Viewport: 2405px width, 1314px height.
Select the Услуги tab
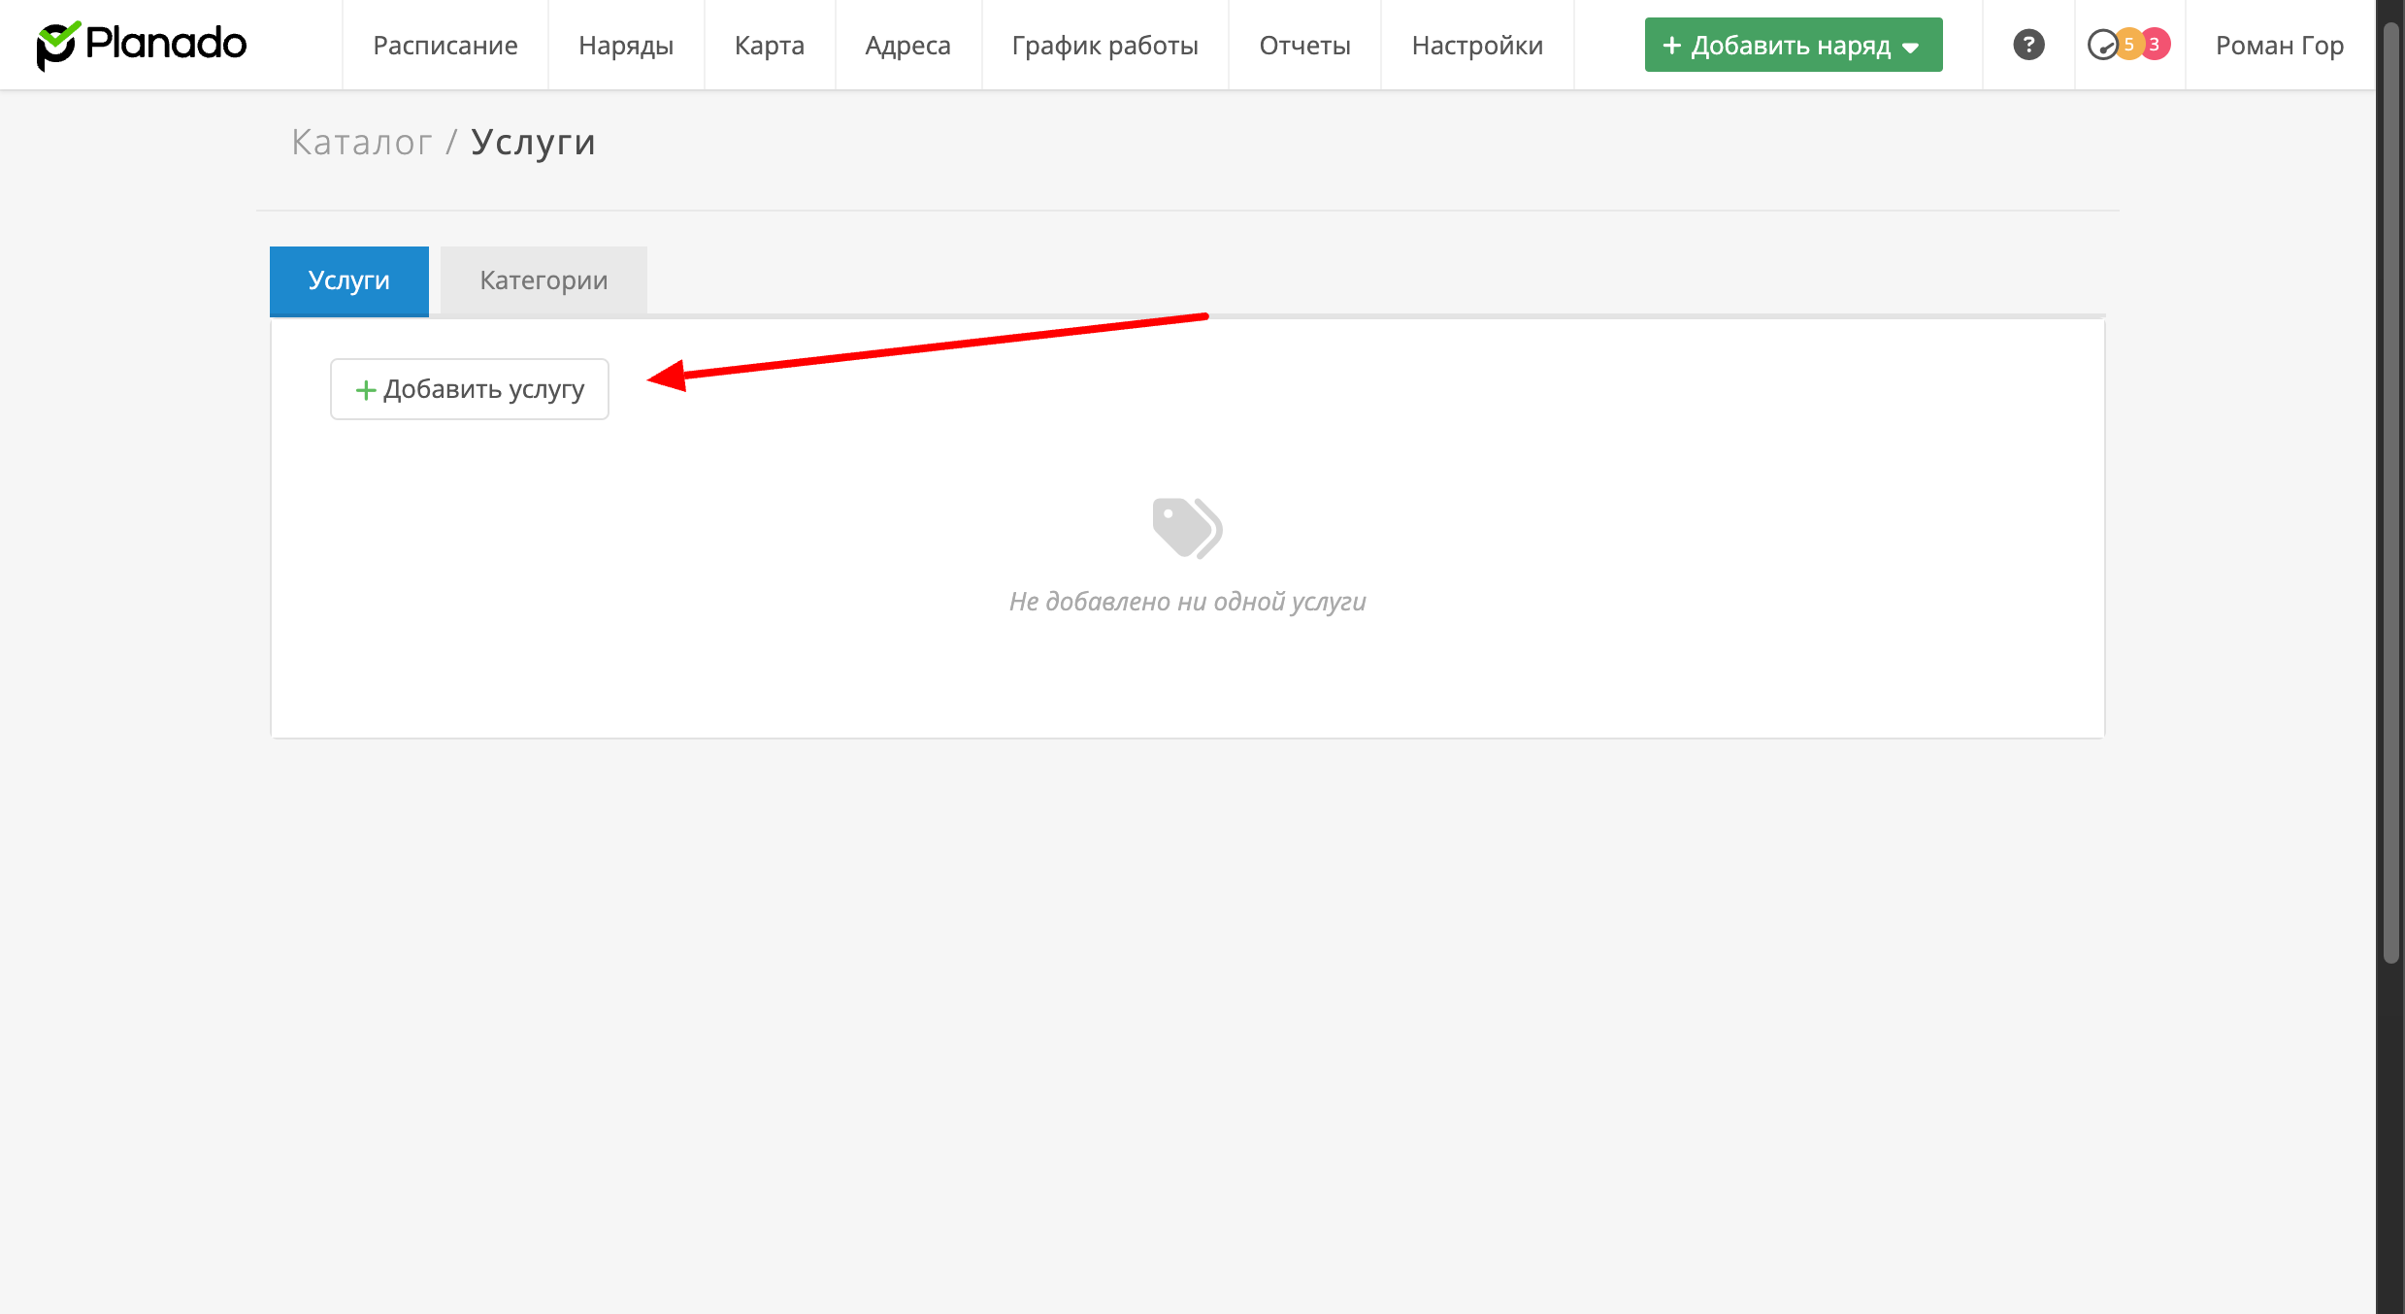[348, 280]
